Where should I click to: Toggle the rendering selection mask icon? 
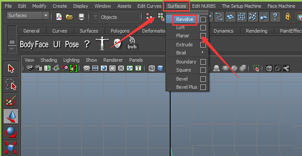pos(264,17)
